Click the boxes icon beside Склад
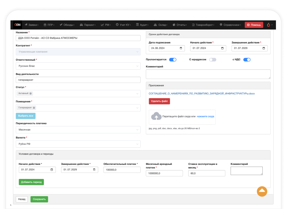Image resolution: width=288 pixels, height=209 pixels. pyautogui.click(x=155, y=25)
